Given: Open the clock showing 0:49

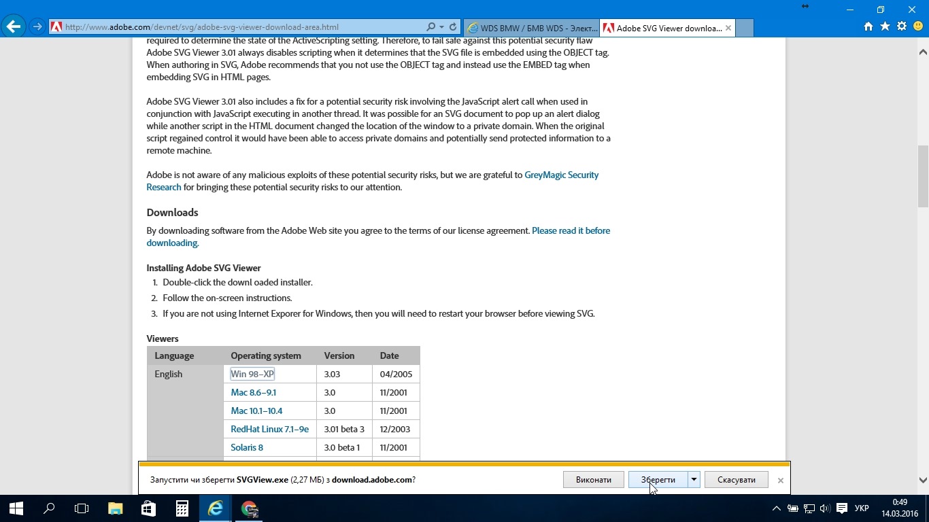Looking at the screenshot, I should (900, 508).
